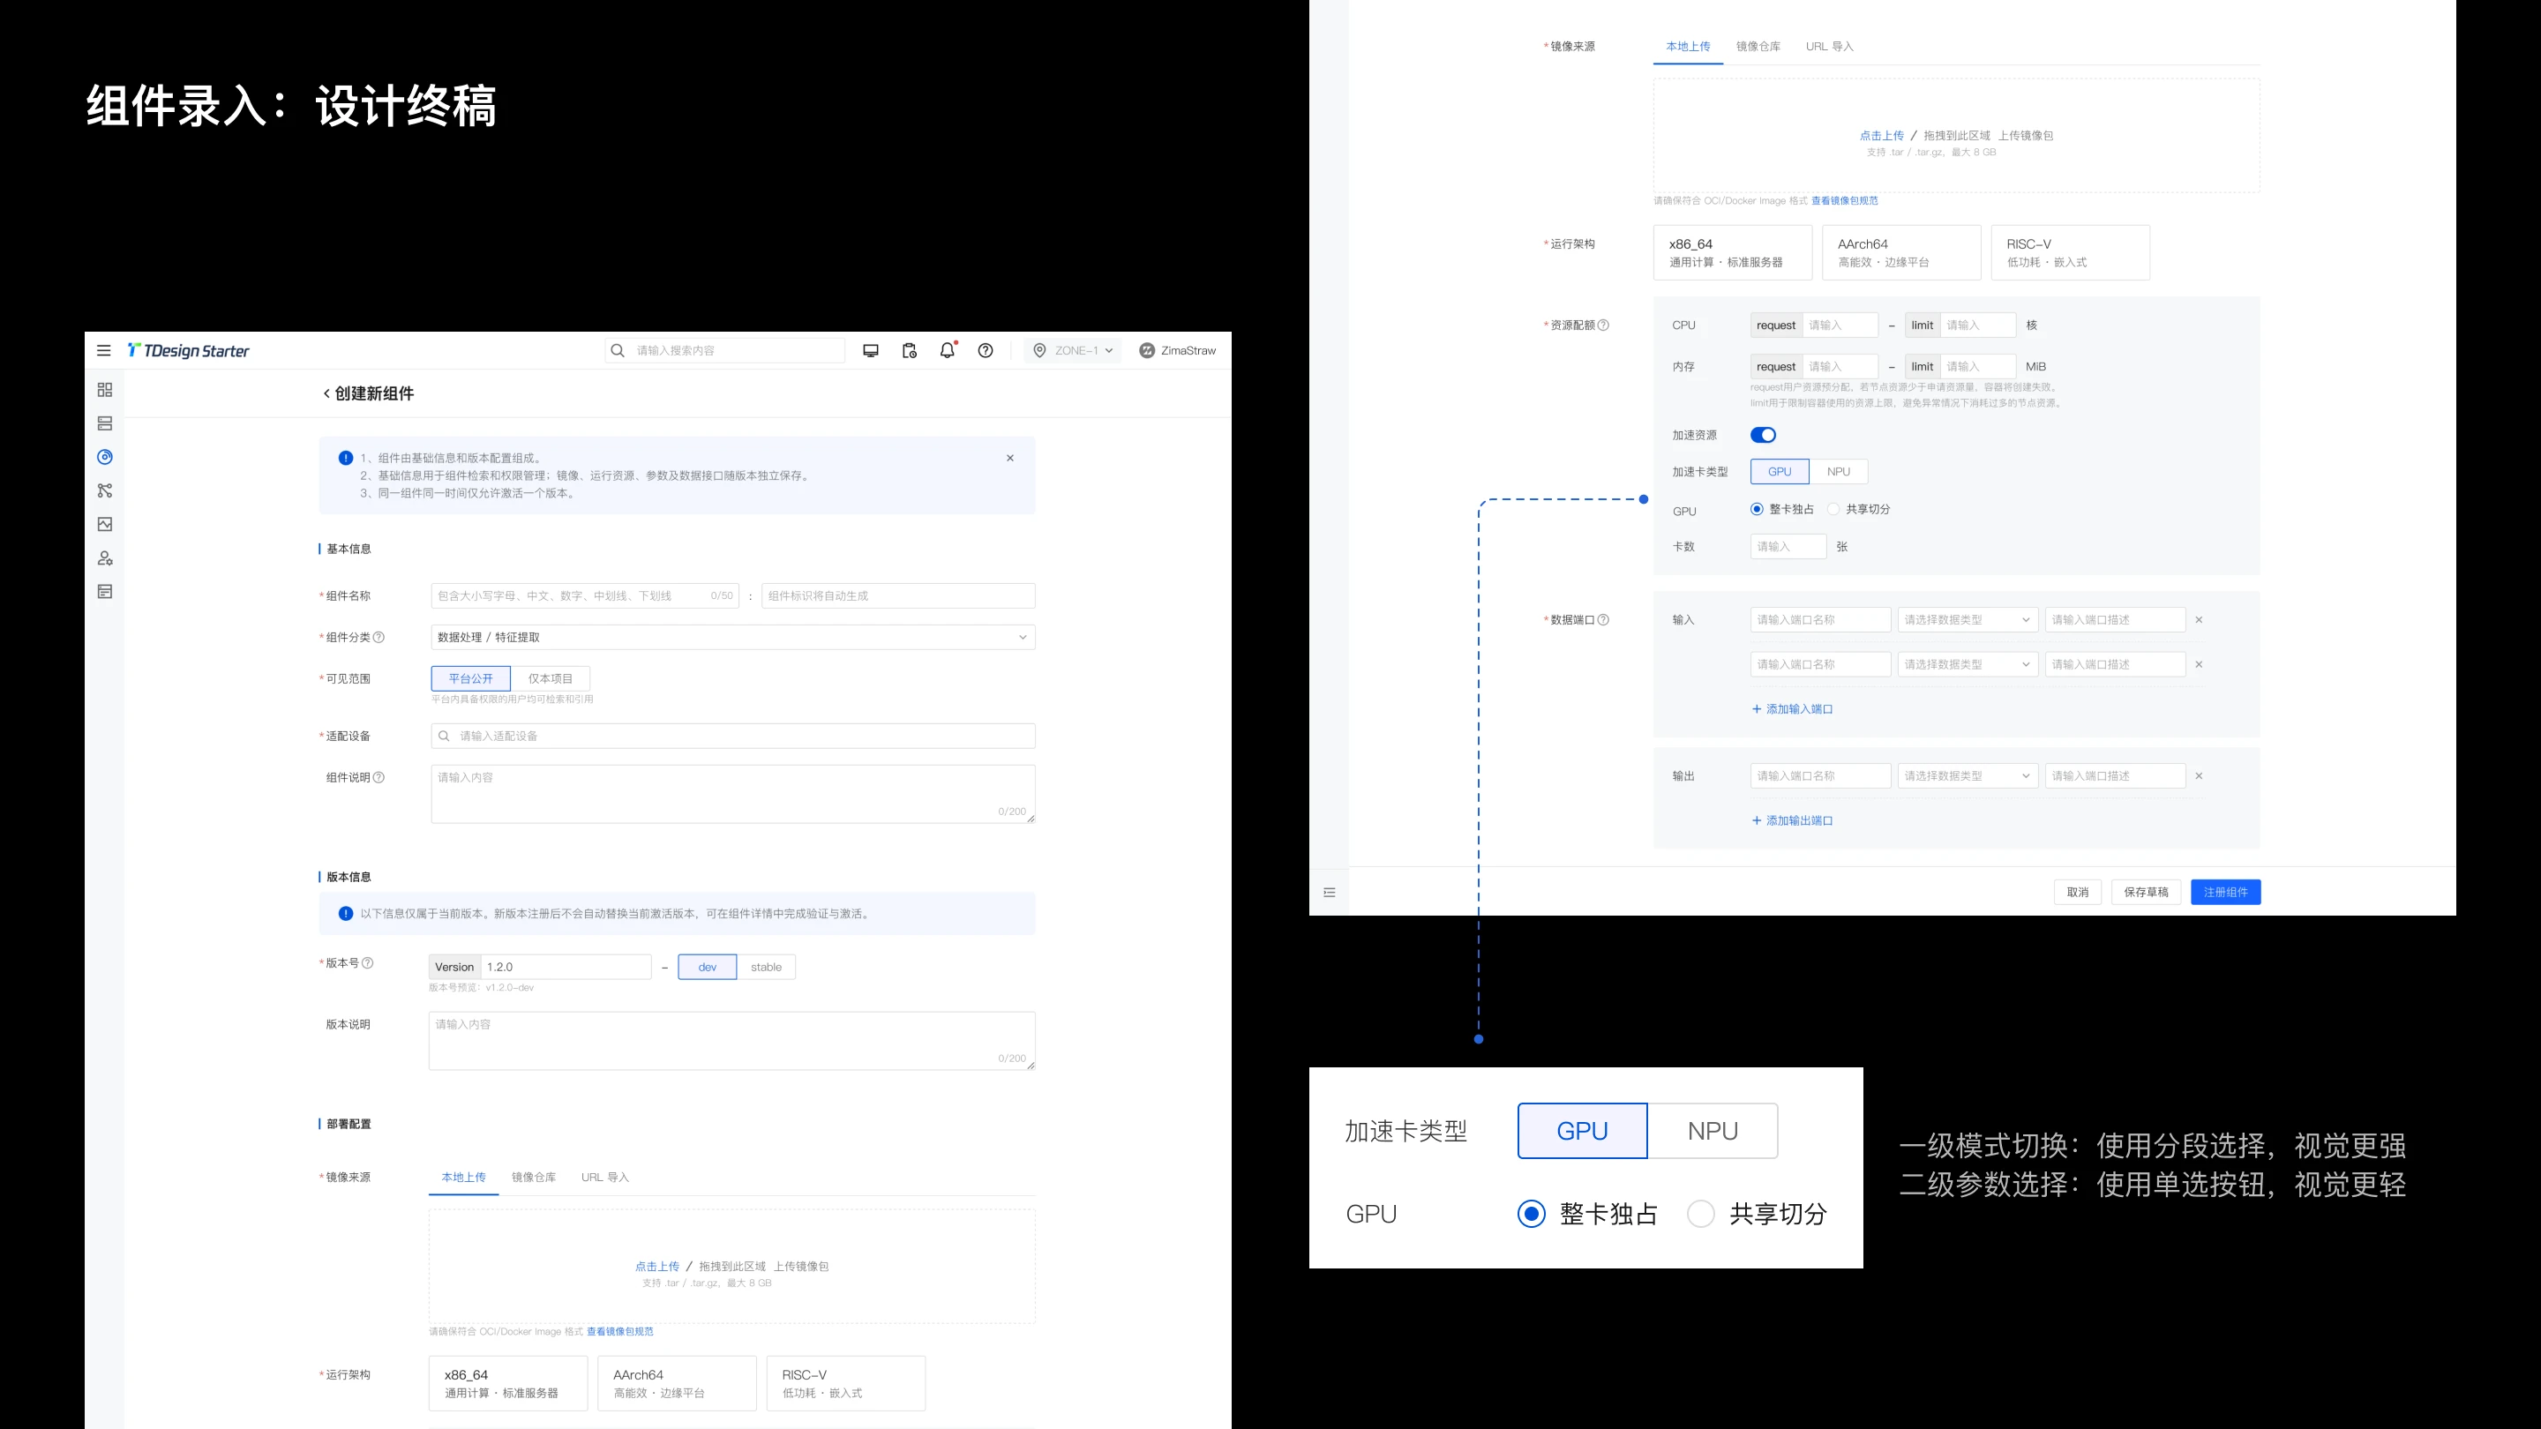Dismiss the blue info alert with X
The height and width of the screenshot is (1429, 2541).
1010,458
